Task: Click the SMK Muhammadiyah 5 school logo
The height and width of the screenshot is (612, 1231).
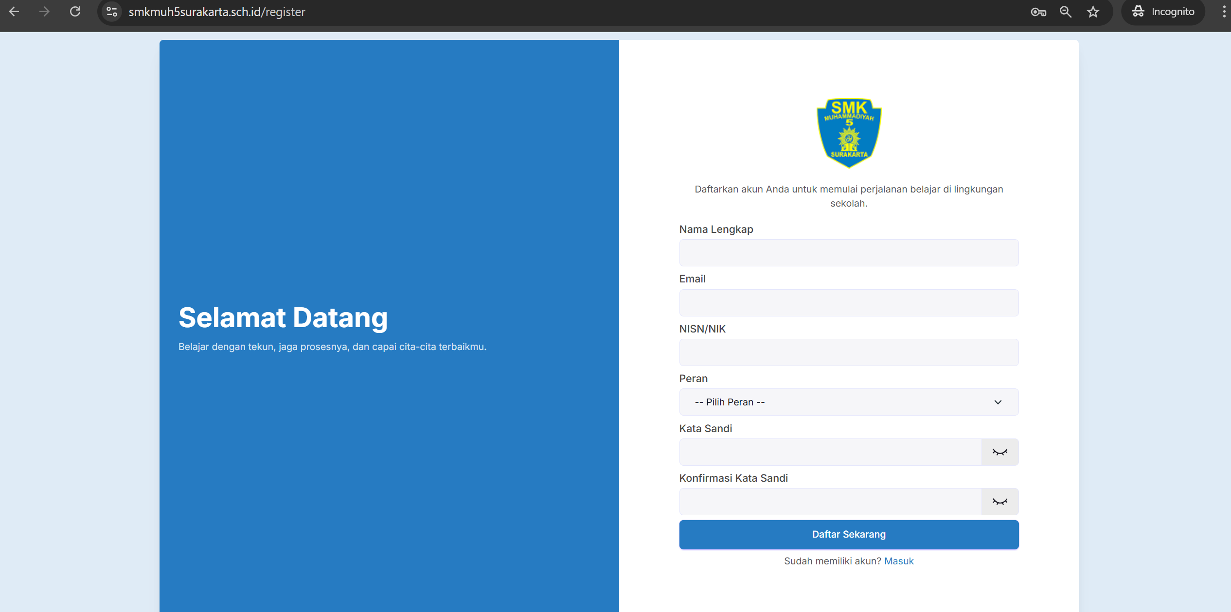Action: [849, 133]
